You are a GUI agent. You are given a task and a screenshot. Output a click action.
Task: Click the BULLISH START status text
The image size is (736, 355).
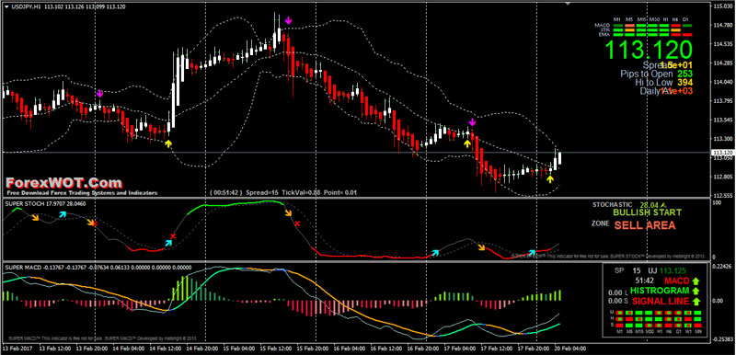[648, 212]
